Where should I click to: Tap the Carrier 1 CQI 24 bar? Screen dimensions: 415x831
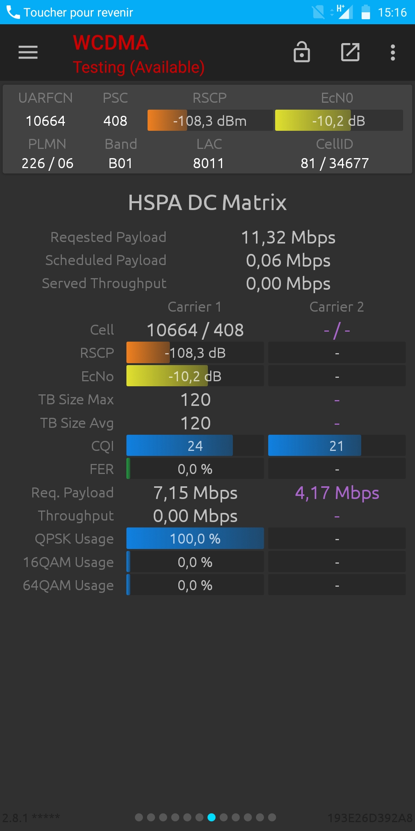click(195, 446)
